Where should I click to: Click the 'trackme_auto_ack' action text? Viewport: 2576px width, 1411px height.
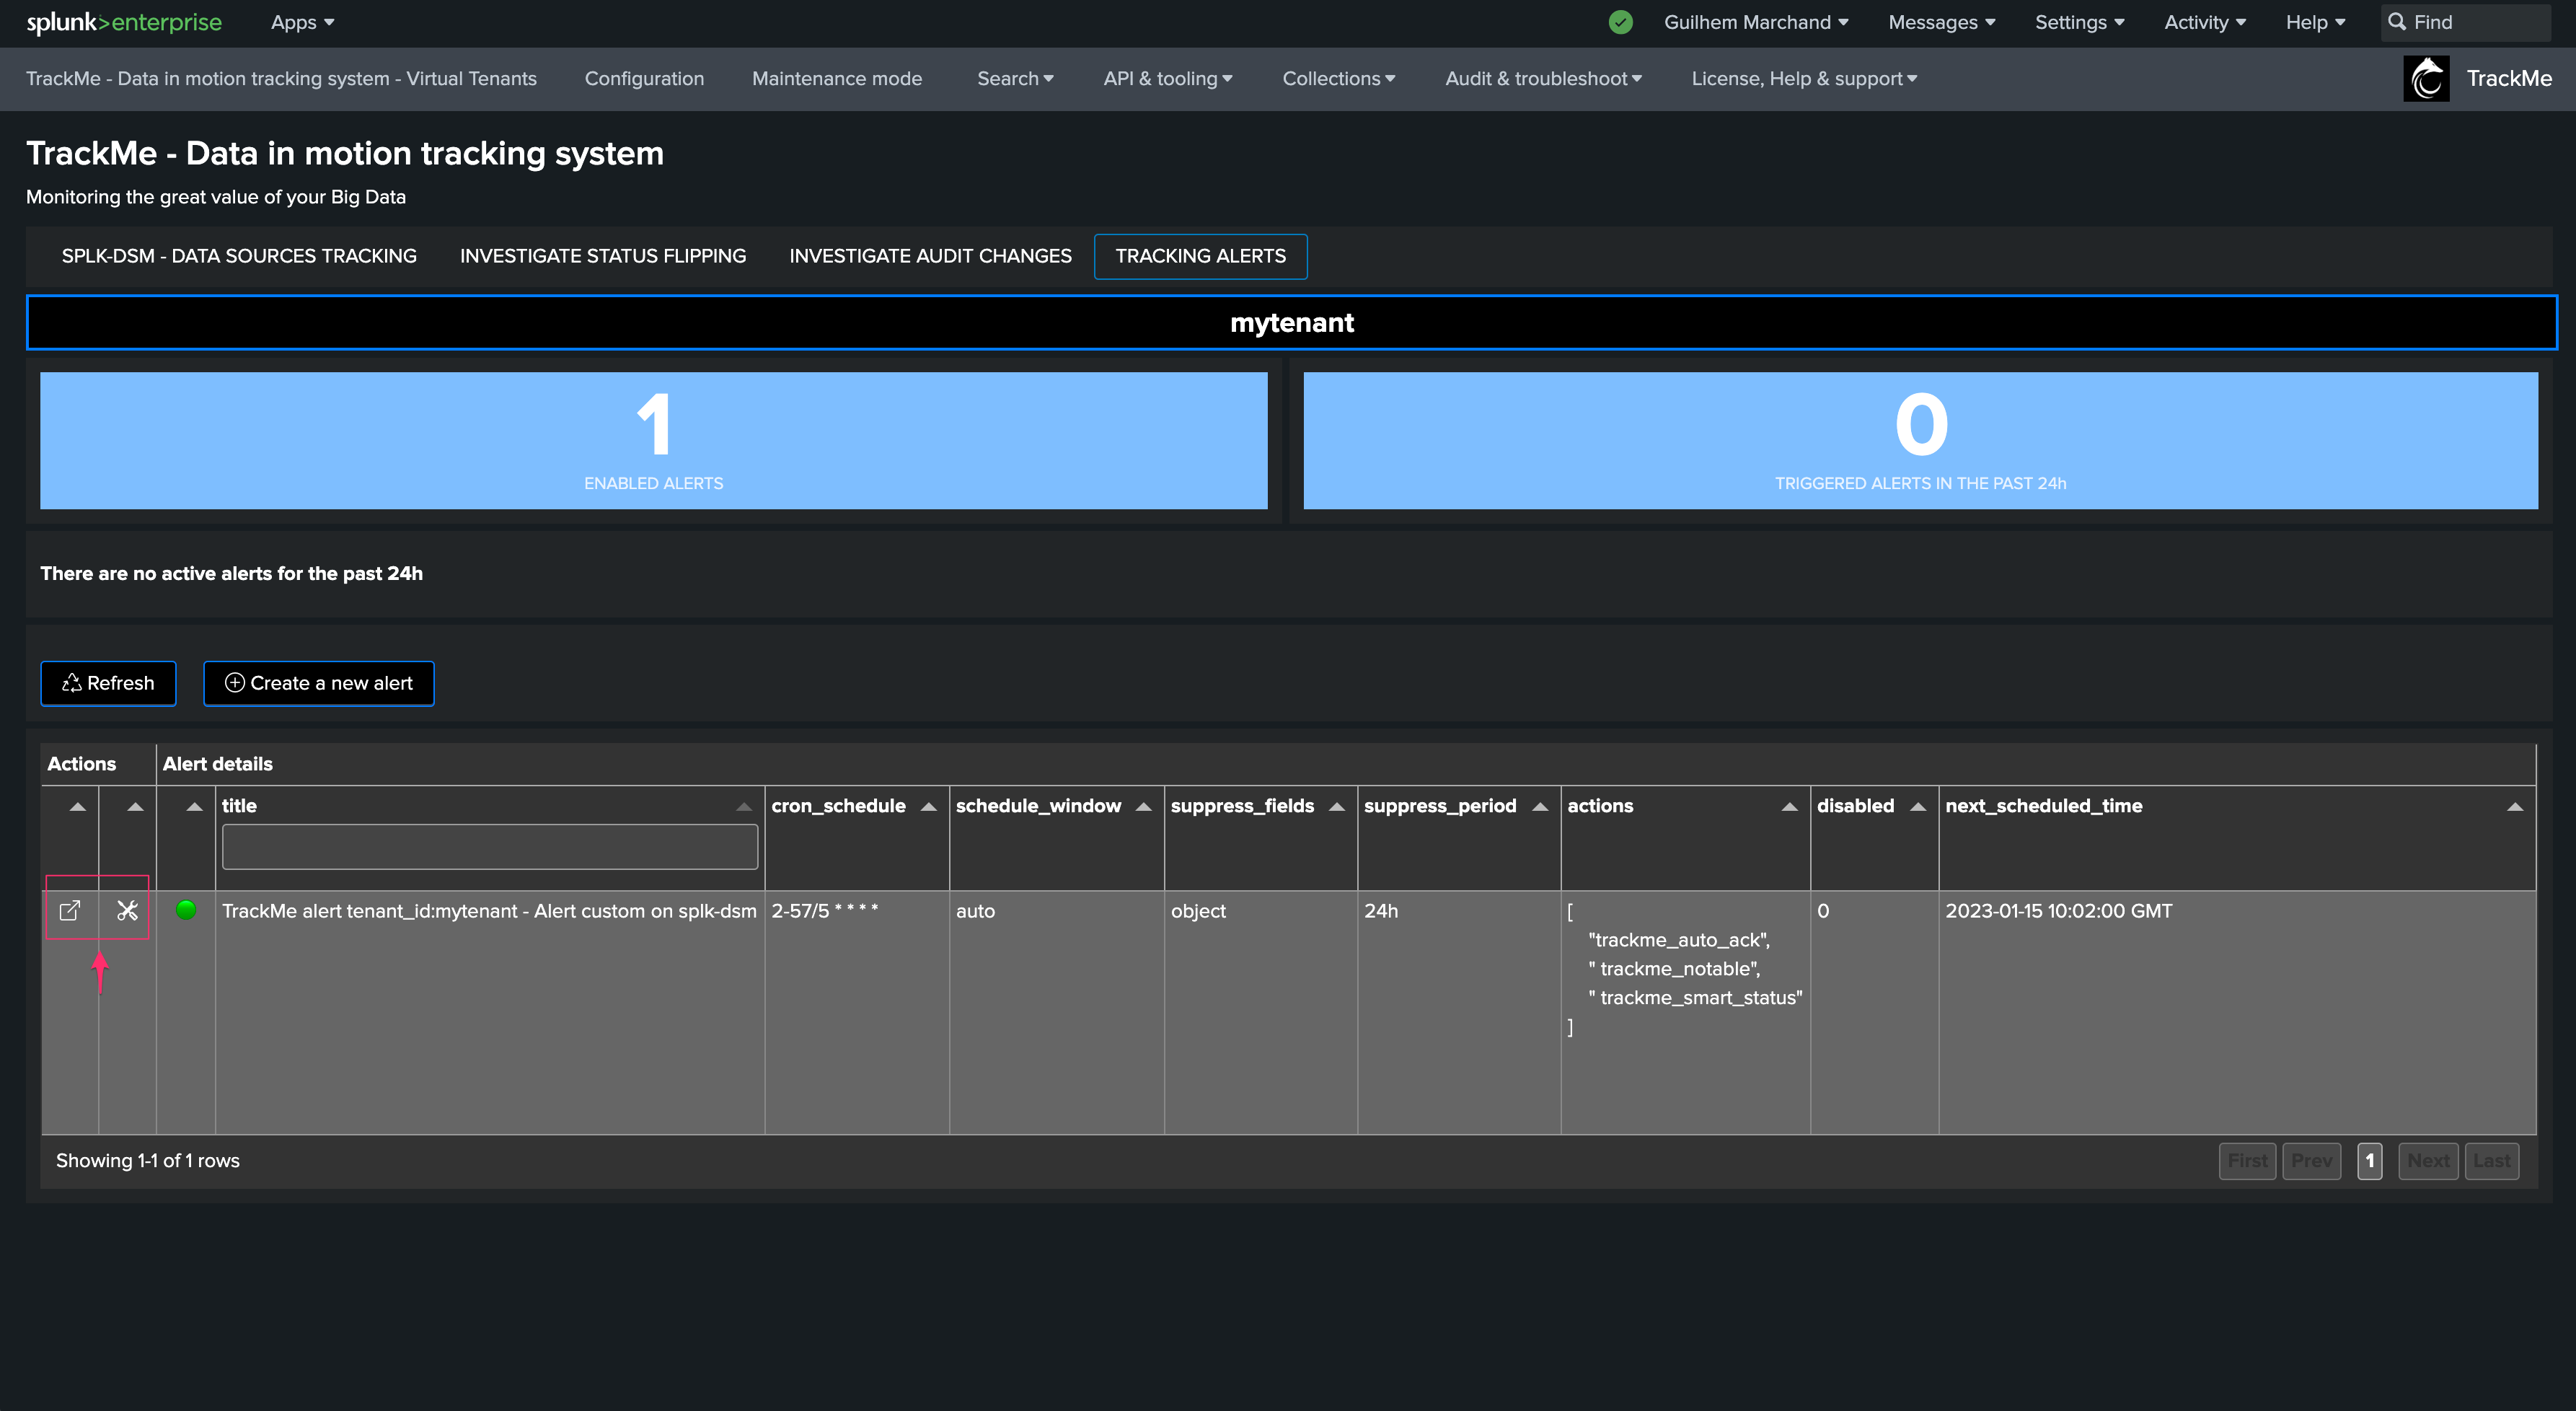(1679, 940)
